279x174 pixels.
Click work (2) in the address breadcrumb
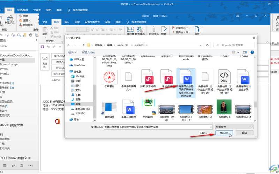click(x=122, y=45)
